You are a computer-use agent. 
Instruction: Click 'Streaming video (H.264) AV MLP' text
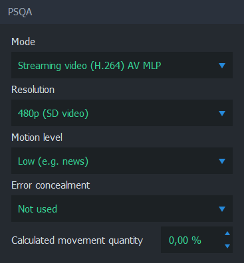coord(90,66)
